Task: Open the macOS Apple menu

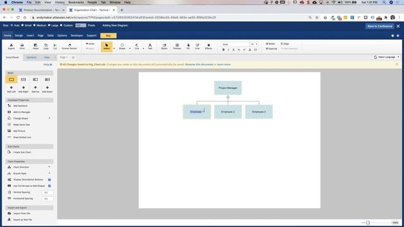Action: (x=6, y=3)
